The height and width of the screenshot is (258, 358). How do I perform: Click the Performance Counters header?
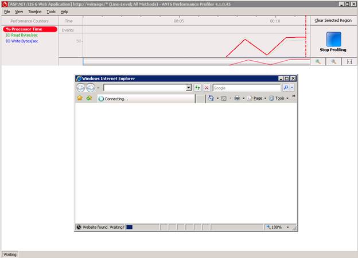[29, 21]
